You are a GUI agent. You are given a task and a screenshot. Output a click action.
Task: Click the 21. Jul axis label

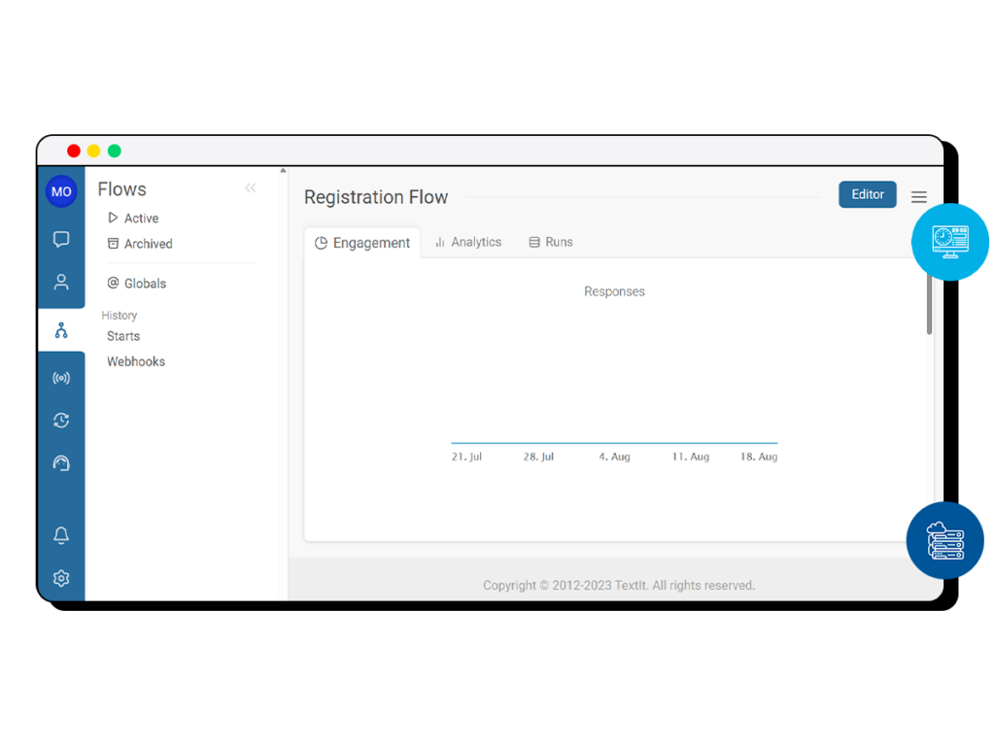coord(466,457)
